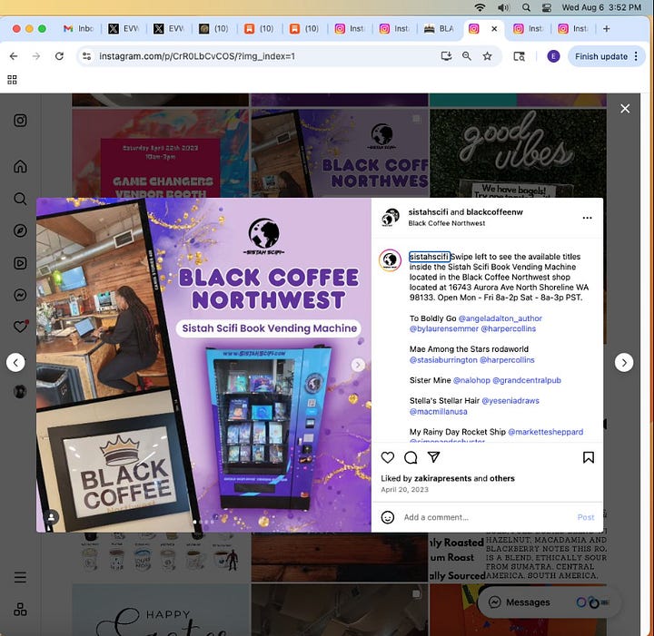This screenshot has height=636, width=654.
Task: Open the apps grid shortcut
Action: click(12, 80)
